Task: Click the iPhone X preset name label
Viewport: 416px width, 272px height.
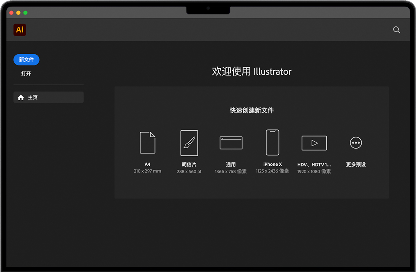Action: [272, 164]
